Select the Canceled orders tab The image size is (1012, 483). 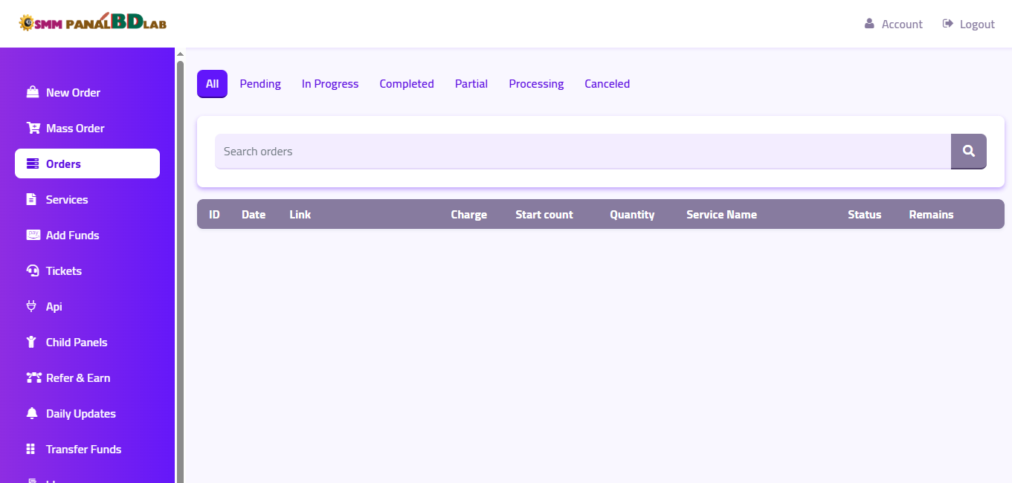pos(607,84)
